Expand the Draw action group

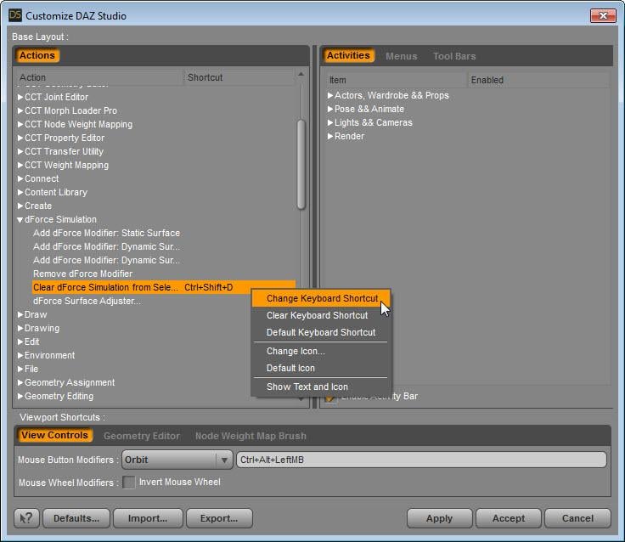20,314
